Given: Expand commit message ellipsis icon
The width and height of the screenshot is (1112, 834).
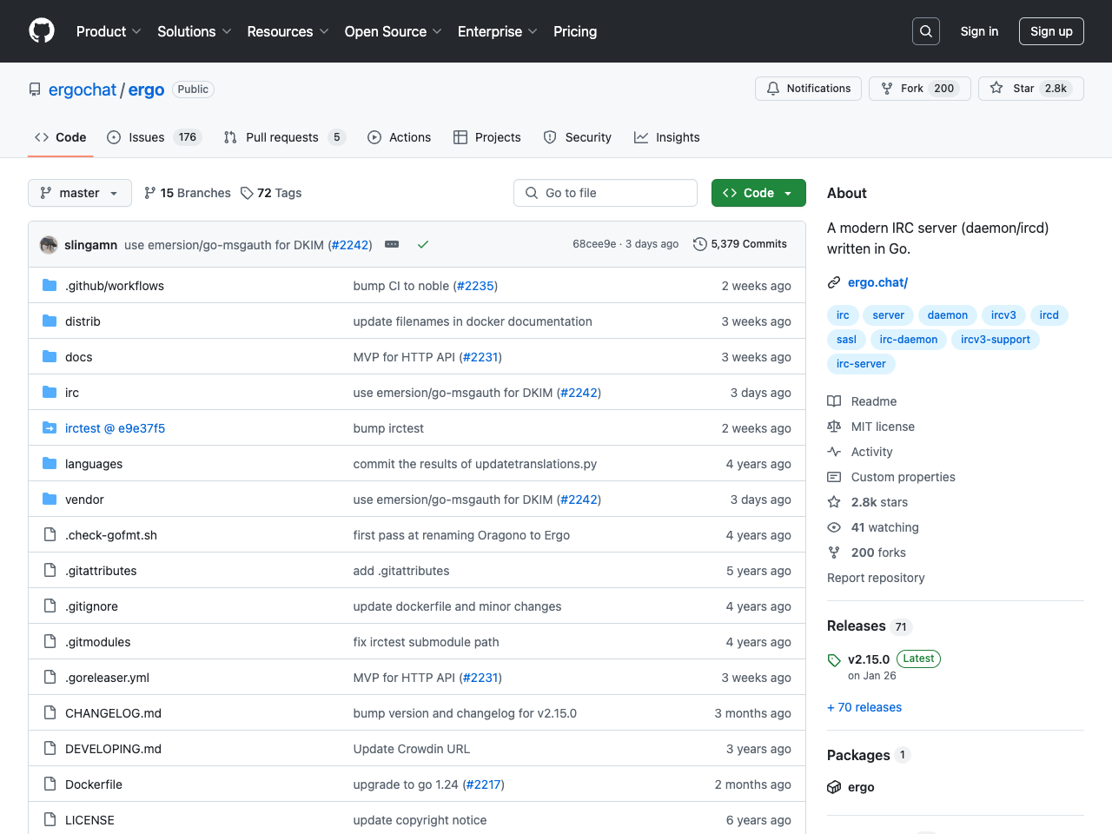Looking at the screenshot, I should tap(392, 245).
